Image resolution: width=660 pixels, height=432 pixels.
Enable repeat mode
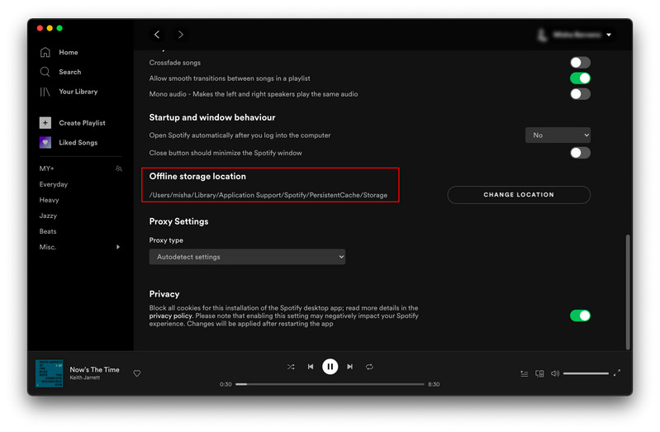pos(369,367)
